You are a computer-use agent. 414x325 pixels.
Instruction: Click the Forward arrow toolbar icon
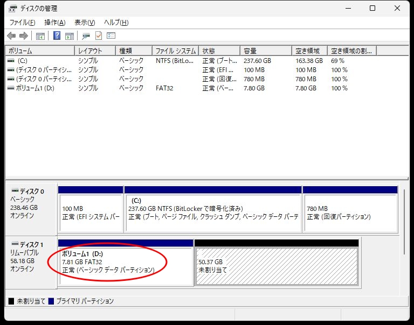(x=24, y=36)
